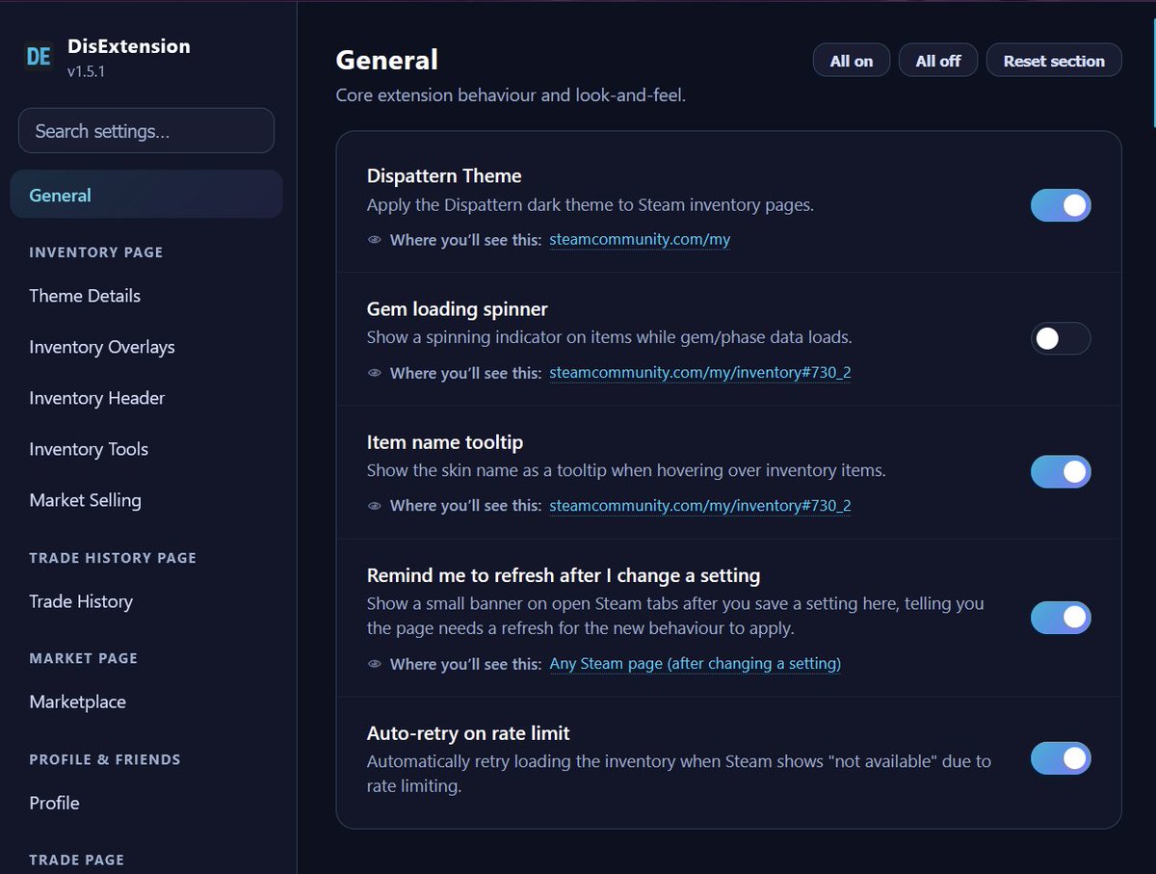Enable the Gem loading spinner toggle
The height and width of the screenshot is (874, 1156).
(x=1061, y=338)
